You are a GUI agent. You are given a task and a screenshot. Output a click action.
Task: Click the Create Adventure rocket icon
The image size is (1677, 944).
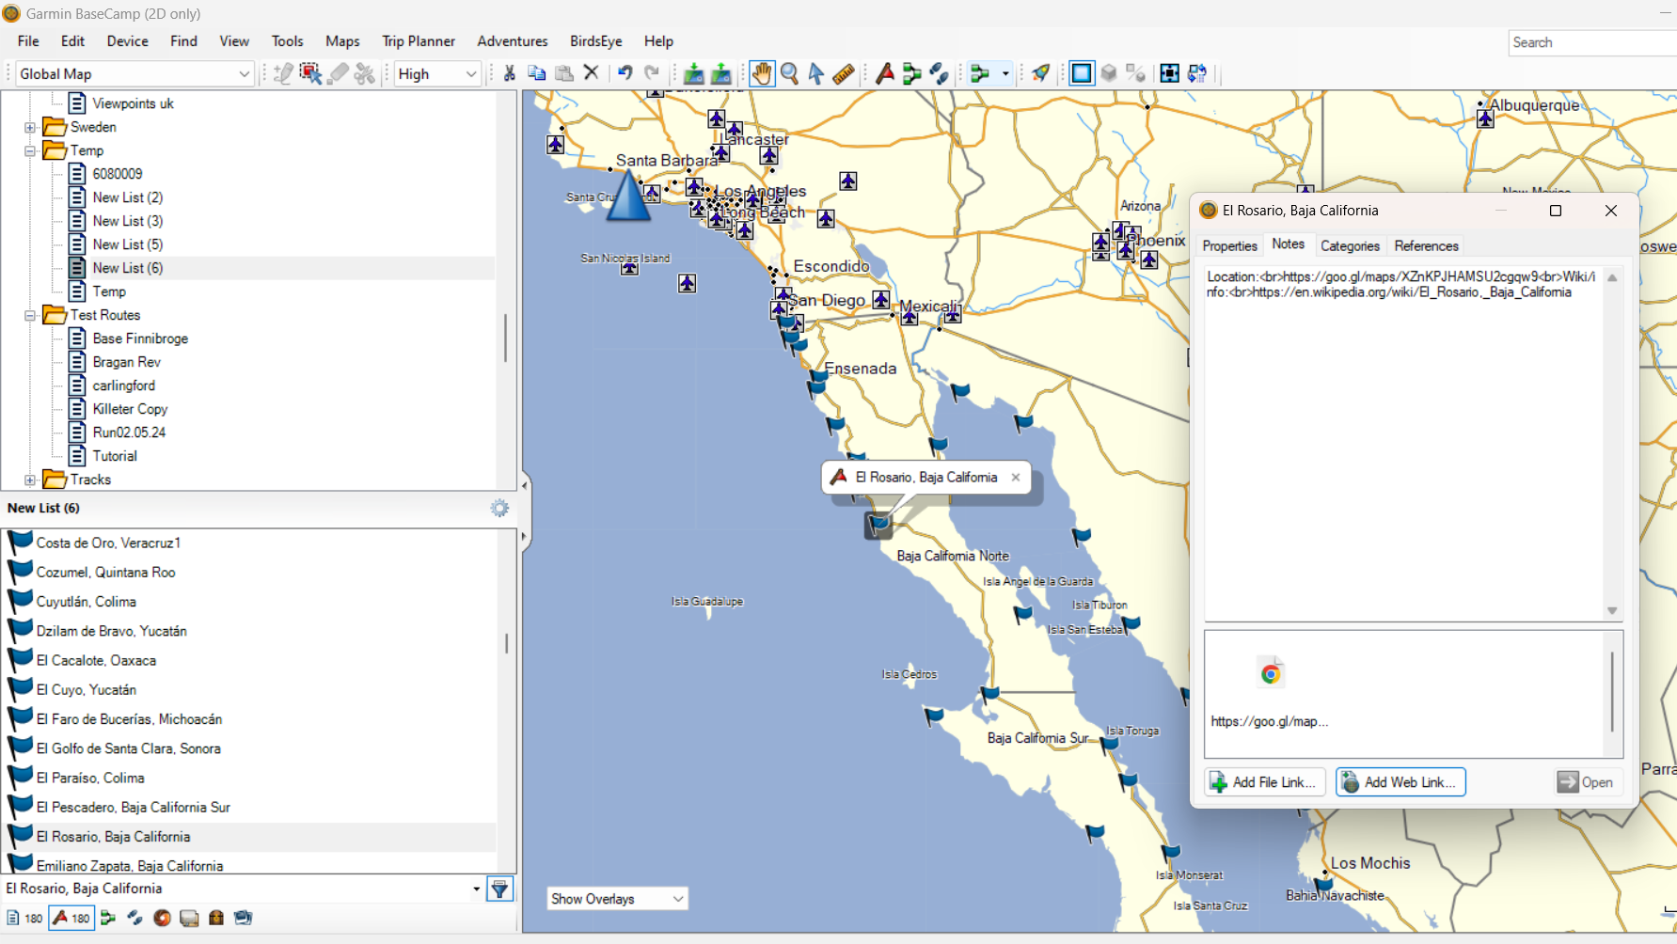[x=1040, y=73]
